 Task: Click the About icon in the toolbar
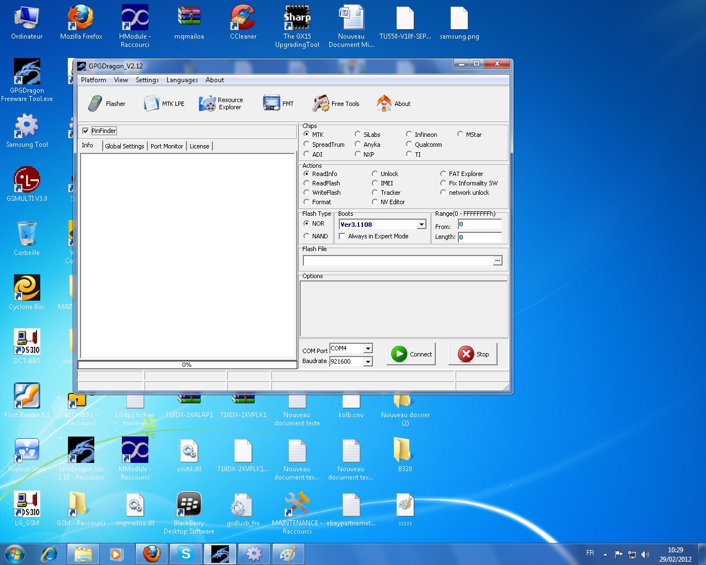(x=393, y=103)
